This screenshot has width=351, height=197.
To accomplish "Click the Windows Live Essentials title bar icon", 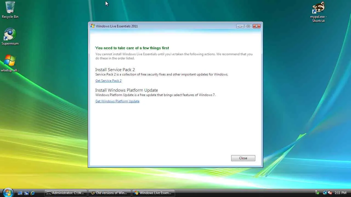I will coord(93,26).
